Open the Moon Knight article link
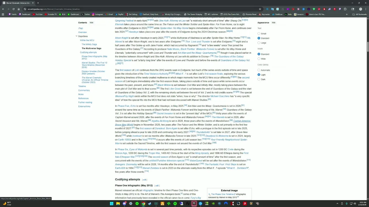 coord(122,38)
